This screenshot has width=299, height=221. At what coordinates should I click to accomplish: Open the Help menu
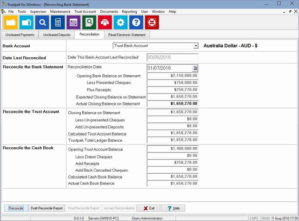[x=172, y=12]
